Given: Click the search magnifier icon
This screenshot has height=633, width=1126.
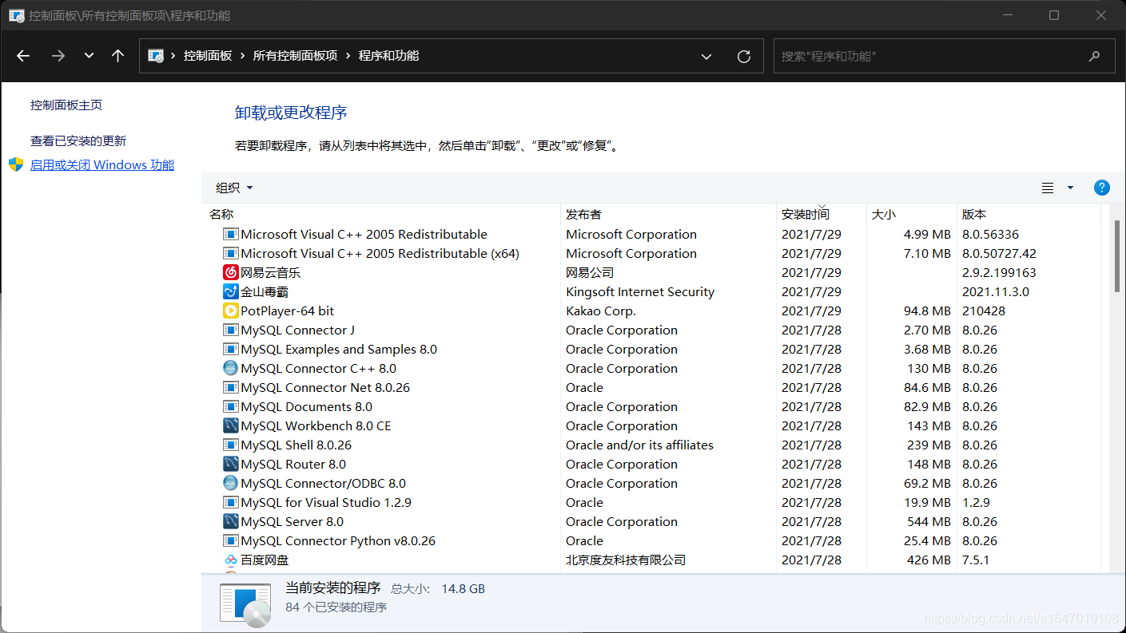Looking at the screenshot, I should point(1094,57).
